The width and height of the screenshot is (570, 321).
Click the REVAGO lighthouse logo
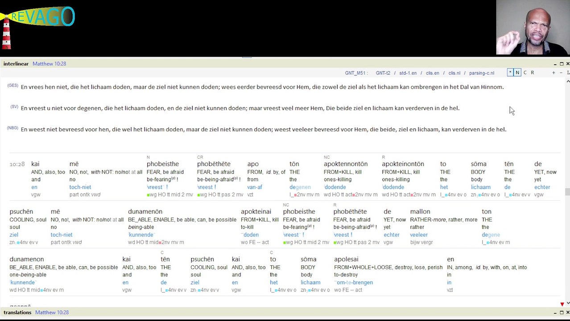[37, 27]
